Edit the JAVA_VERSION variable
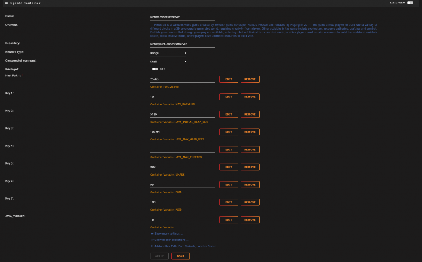This screenshot has height=262, width=422. click(x=229, y=220)
